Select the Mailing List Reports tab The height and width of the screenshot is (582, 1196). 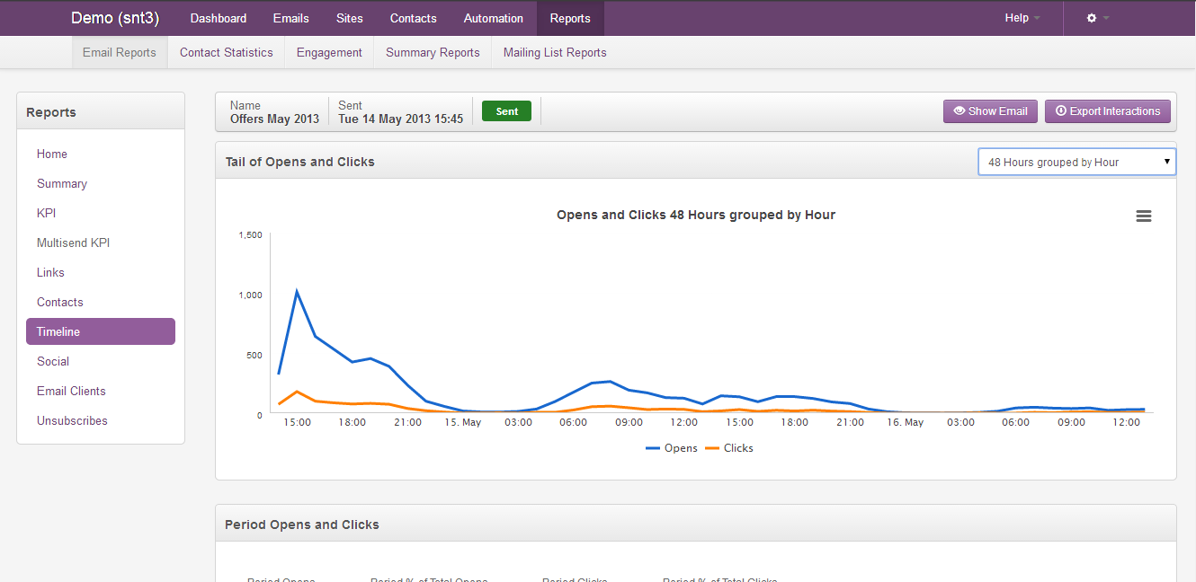point(554,52)
